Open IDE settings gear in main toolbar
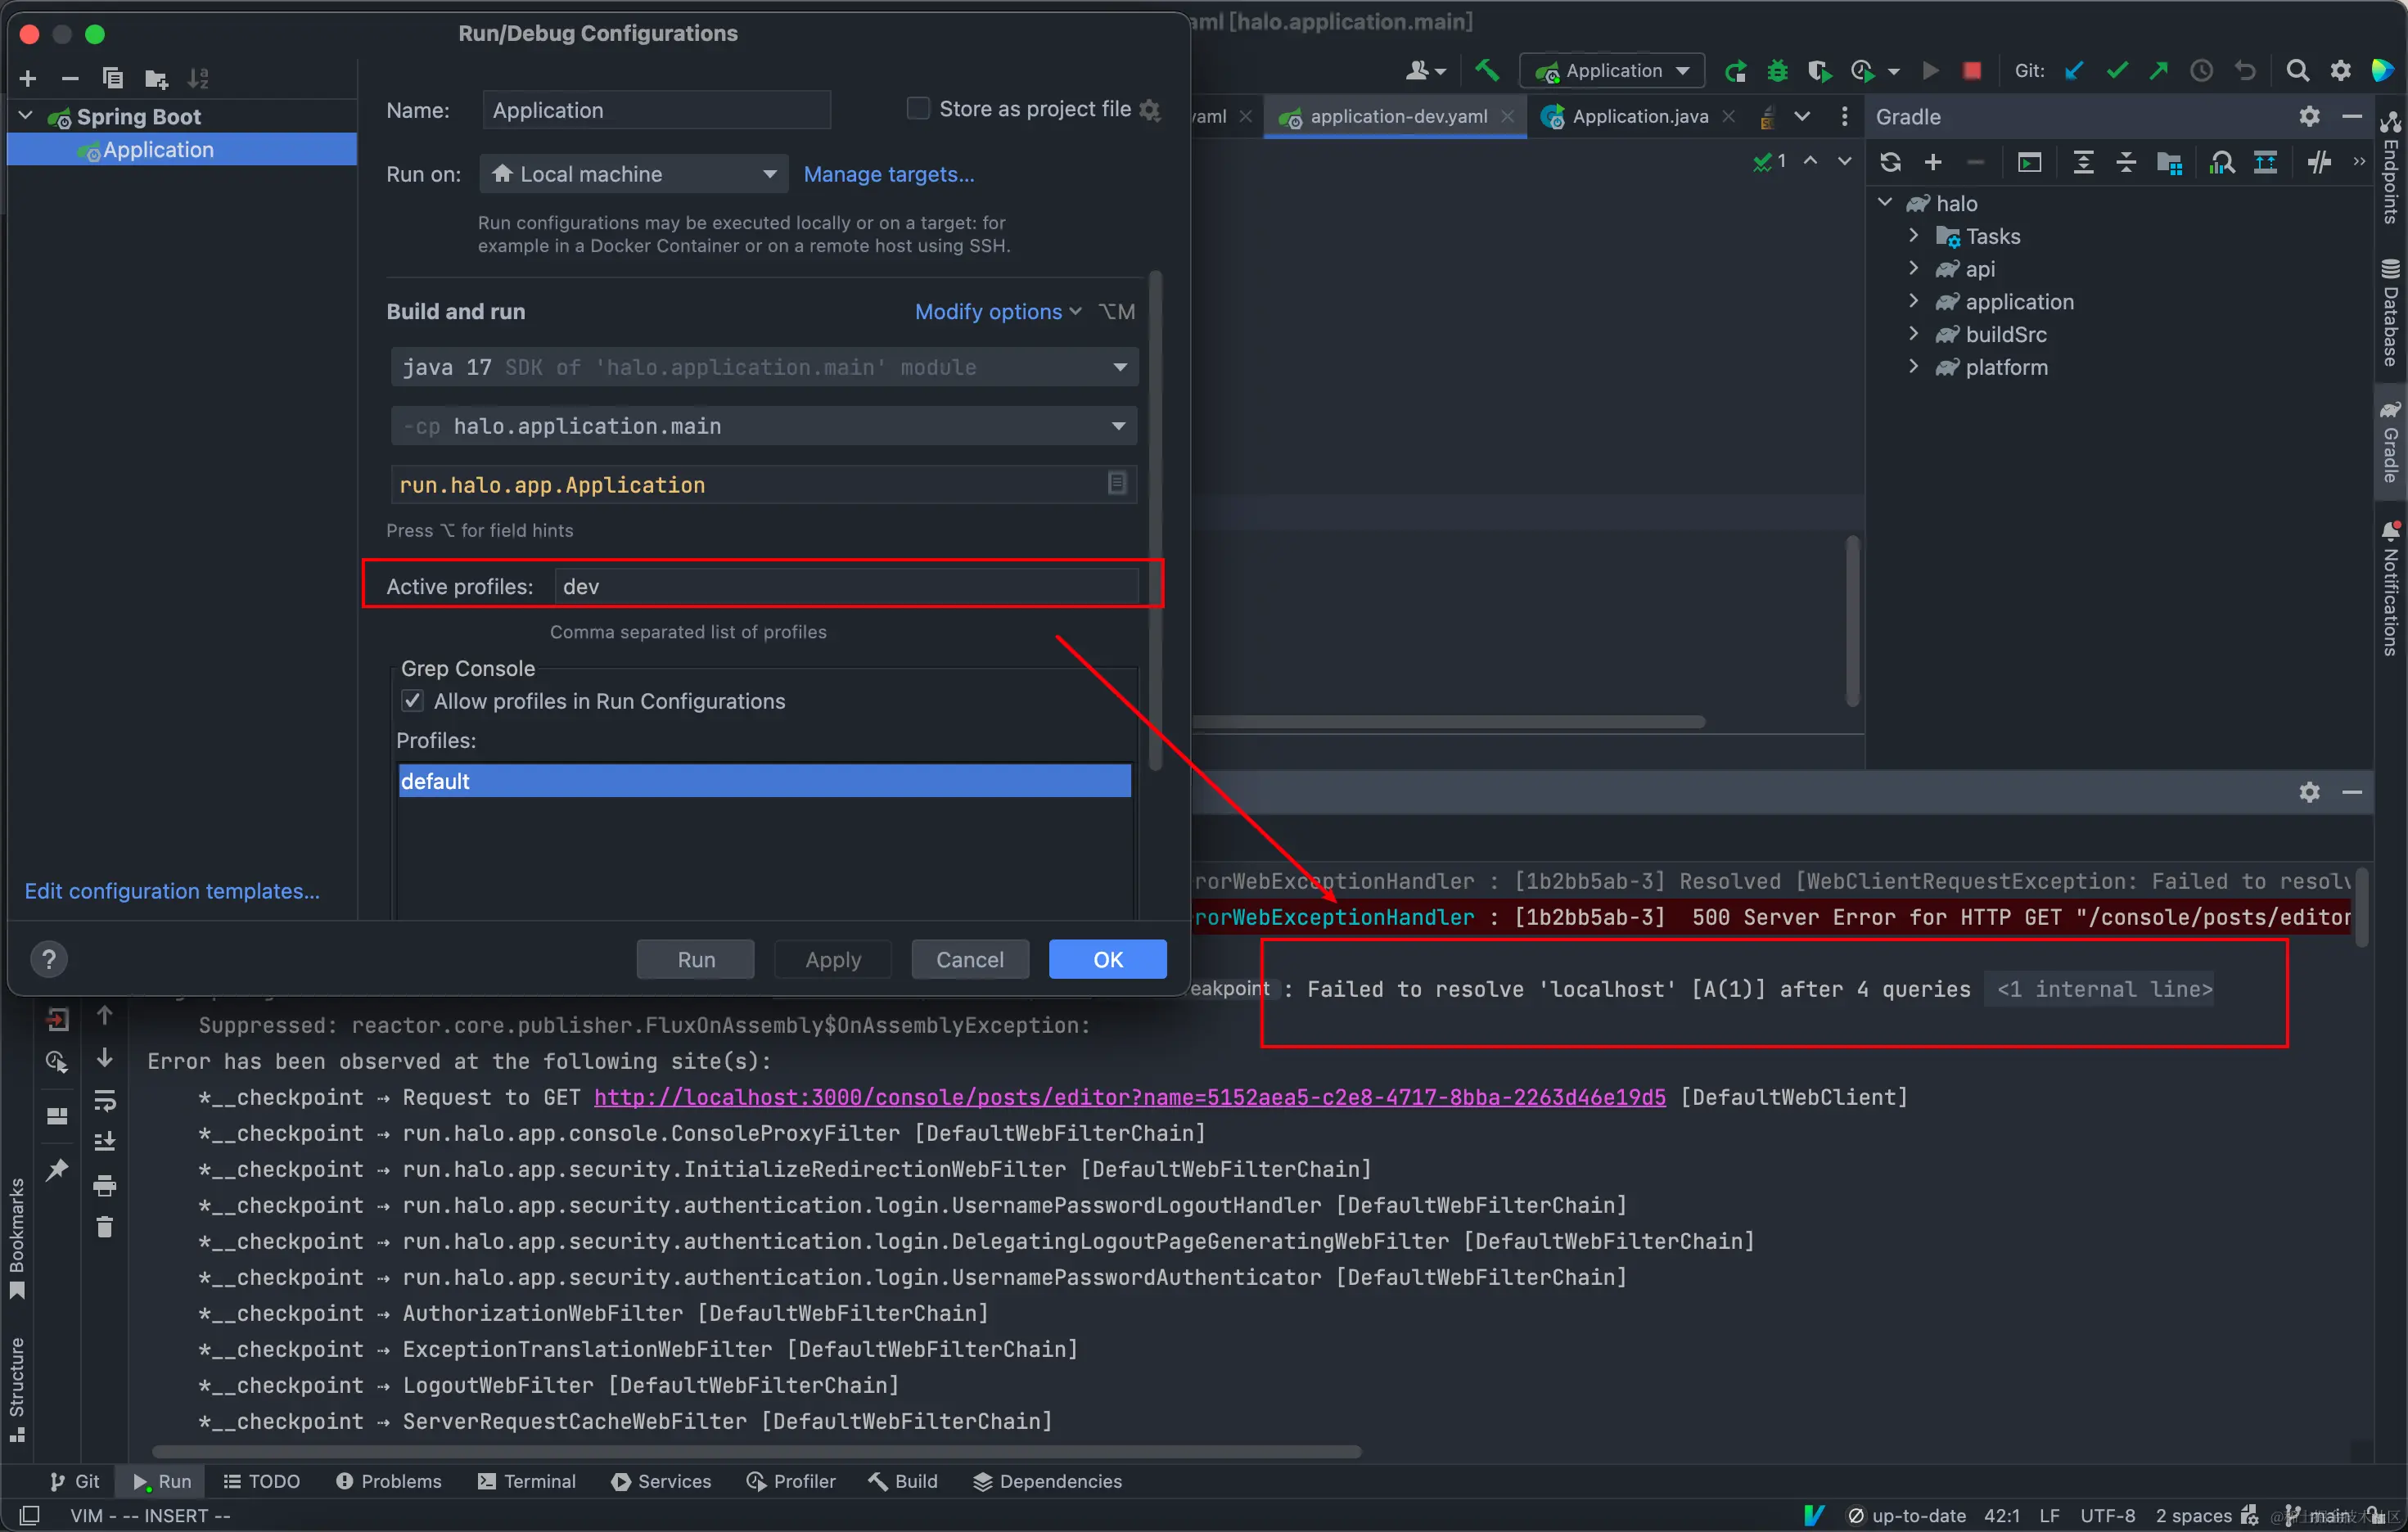The image size is (2408, 1532). (2340, 71)
